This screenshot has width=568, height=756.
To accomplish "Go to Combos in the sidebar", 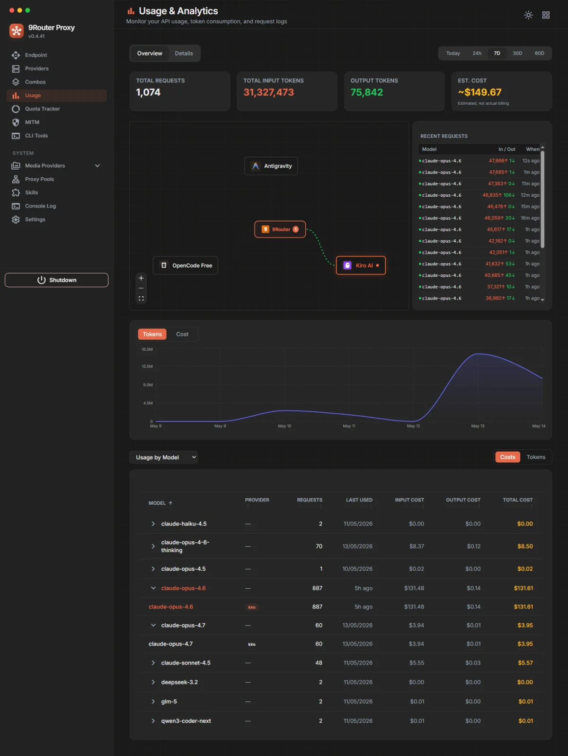I will [56, 82].
